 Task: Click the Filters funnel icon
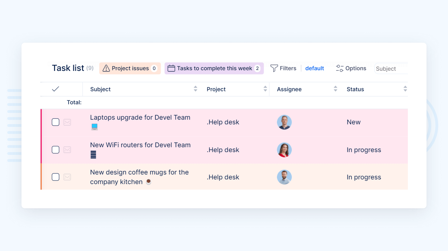274,68
